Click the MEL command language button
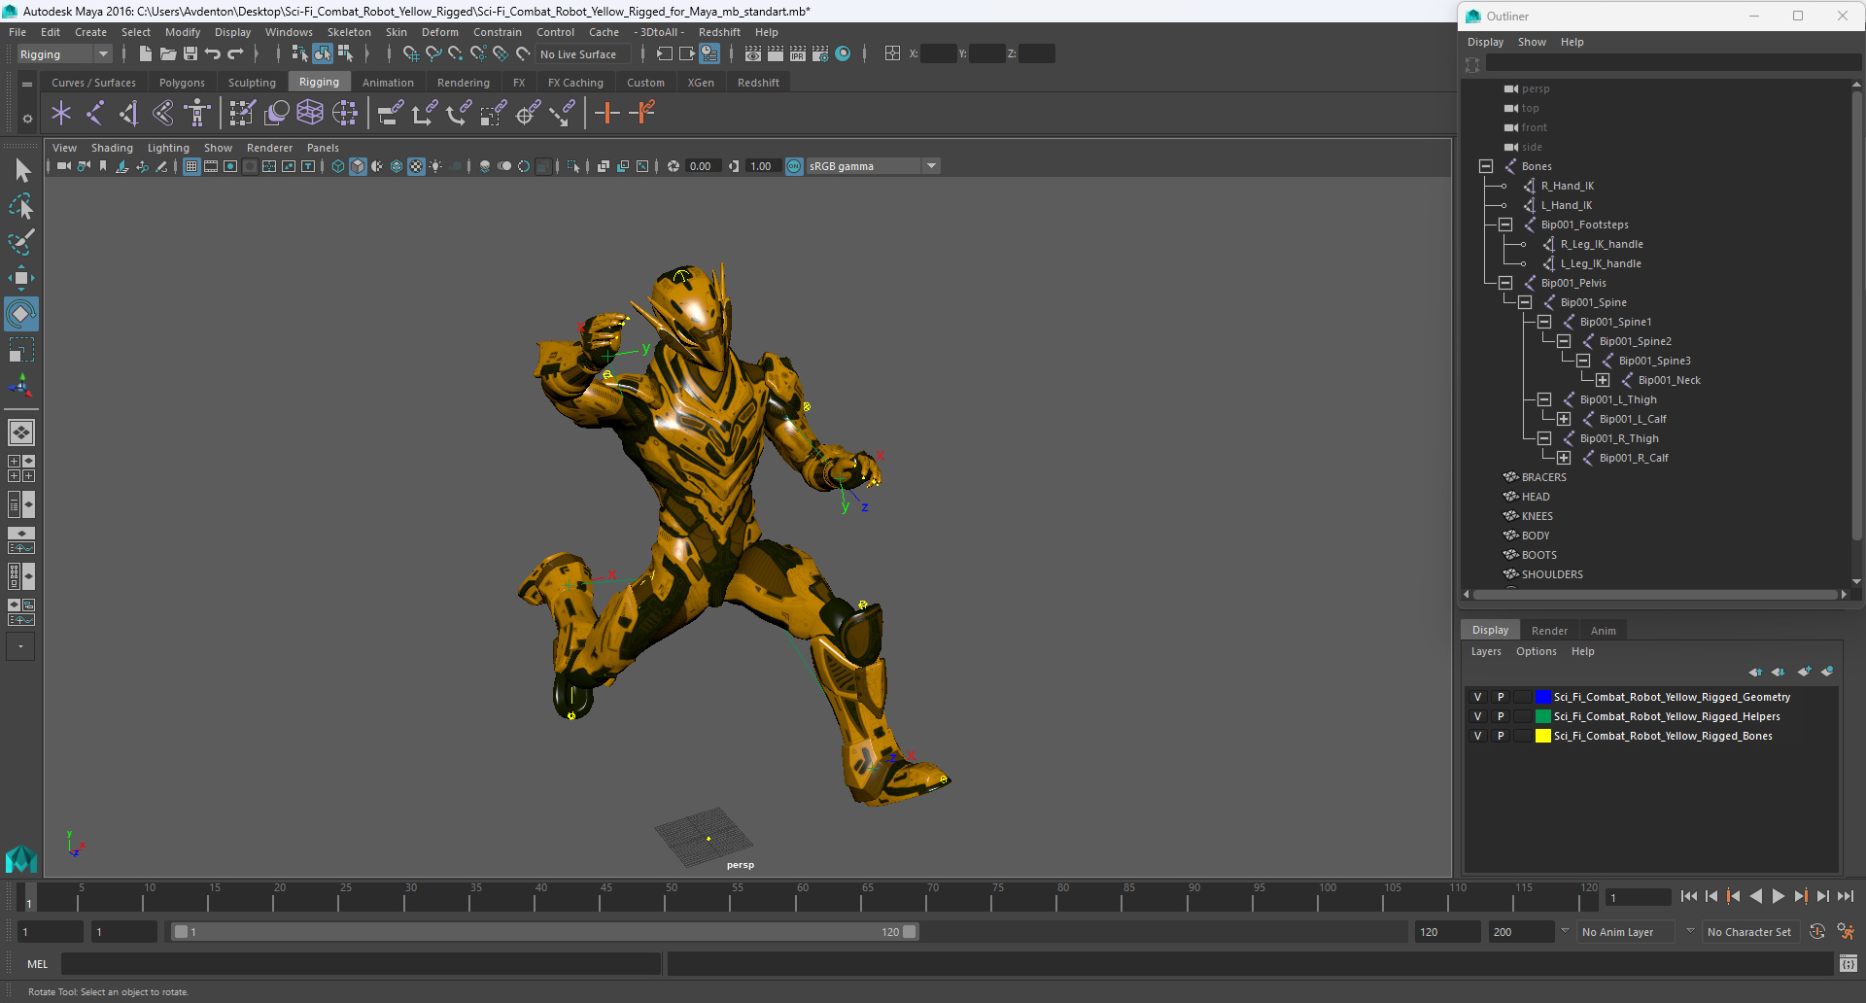Image resolution: width=1866 pixels, height=1003 pixels. (x=37, y=964)
